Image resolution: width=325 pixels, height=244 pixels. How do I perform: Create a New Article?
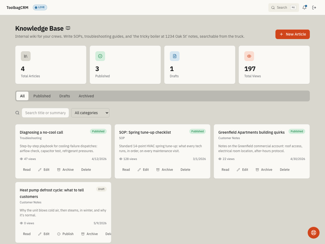tap(292, 34)
